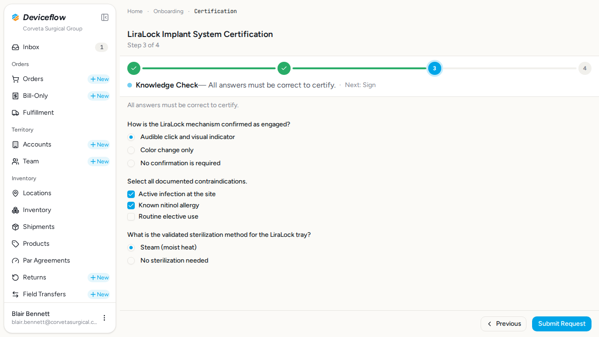Viewport: 599px width, 337px height.
Task: Go back with the Previous button
Action: pyautogui.click(x=504, y=324)
